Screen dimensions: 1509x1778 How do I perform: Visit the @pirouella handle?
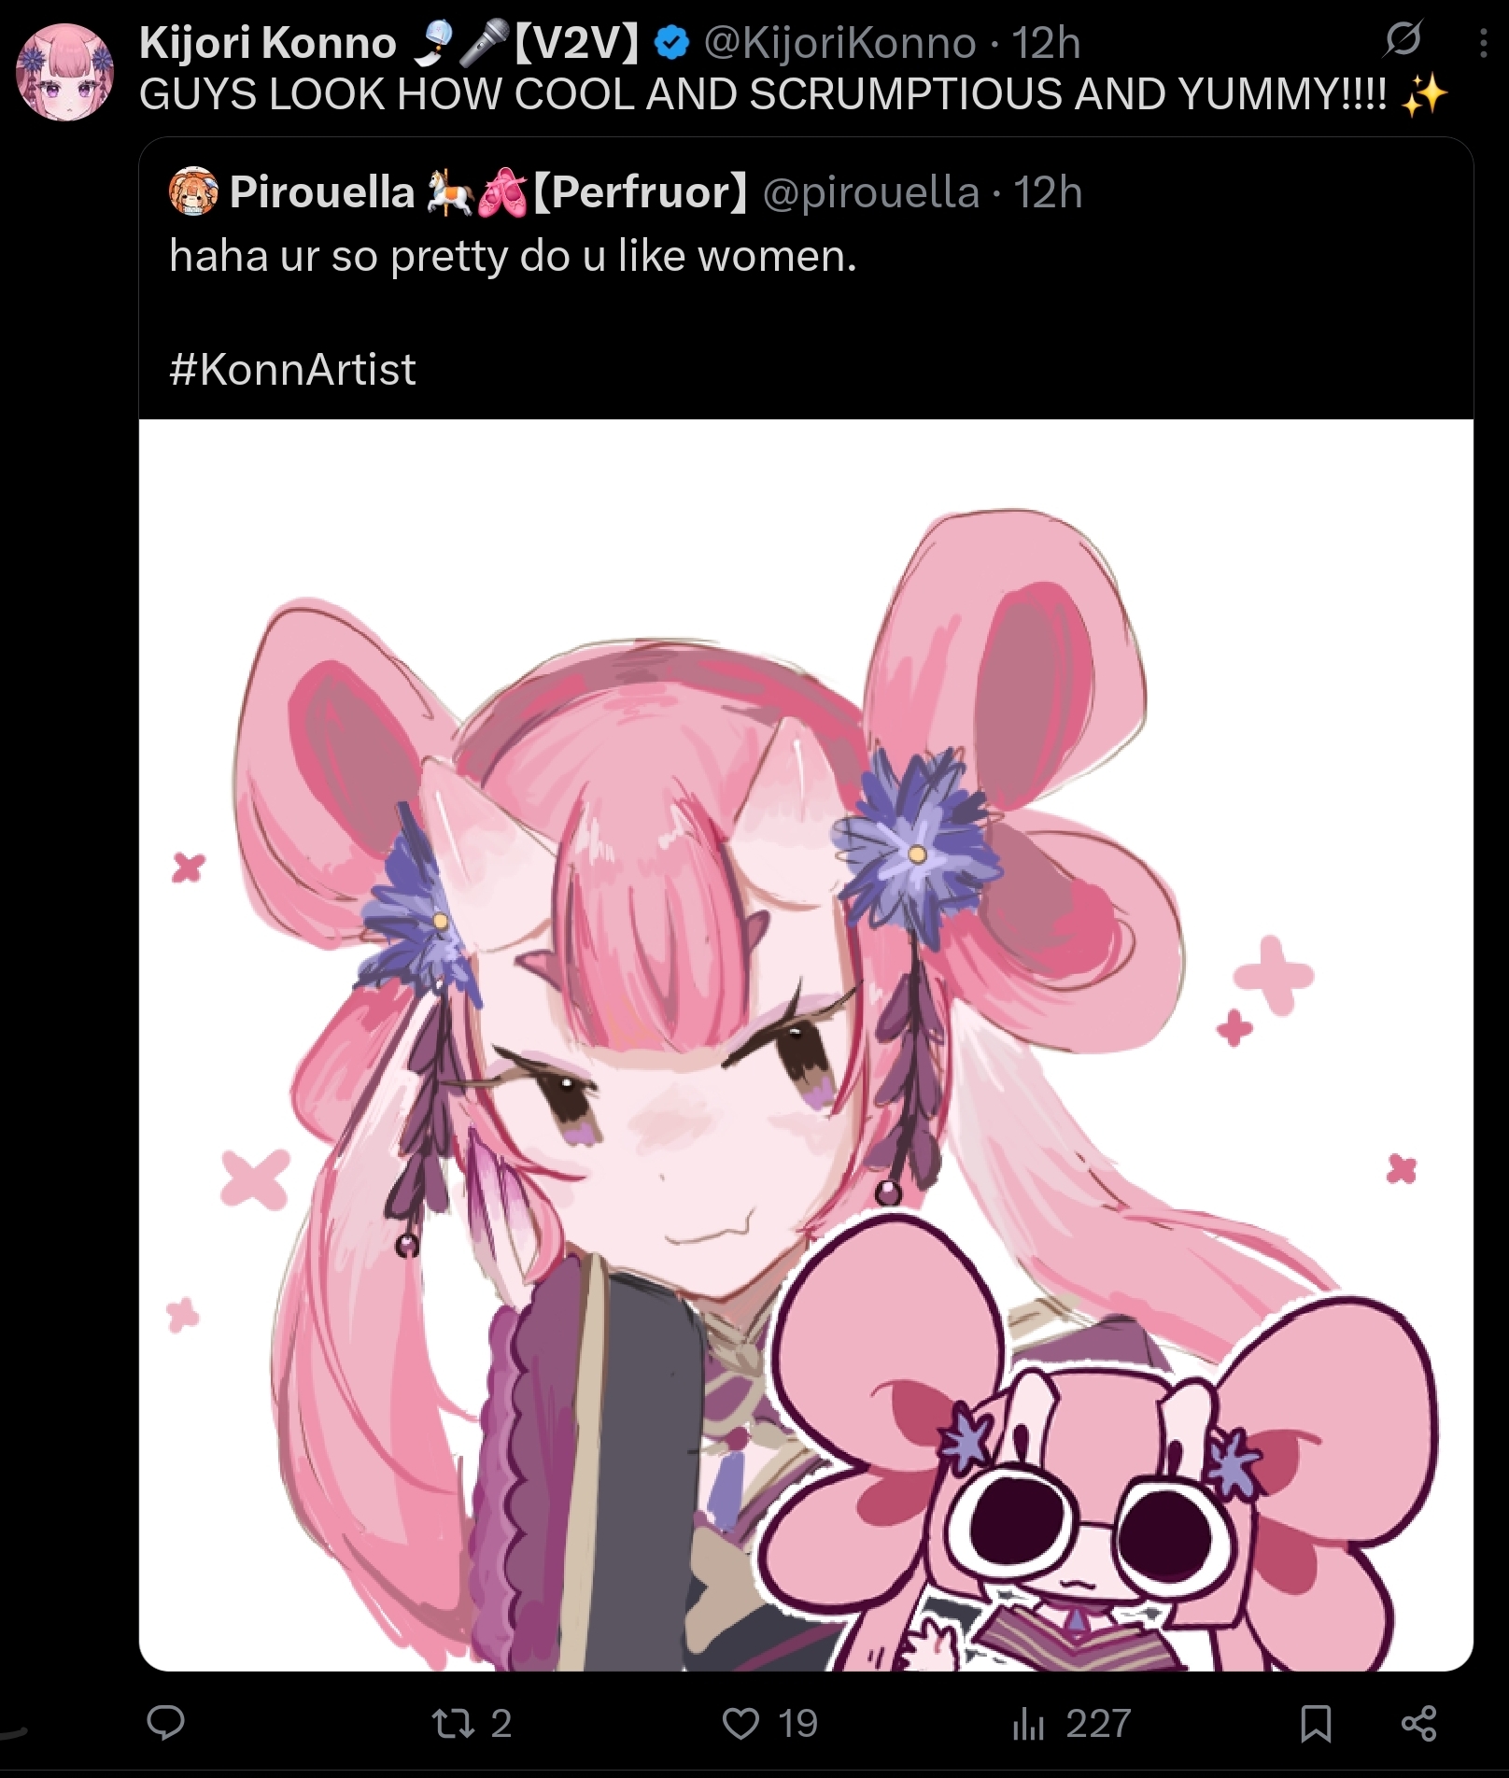point(871,192)
